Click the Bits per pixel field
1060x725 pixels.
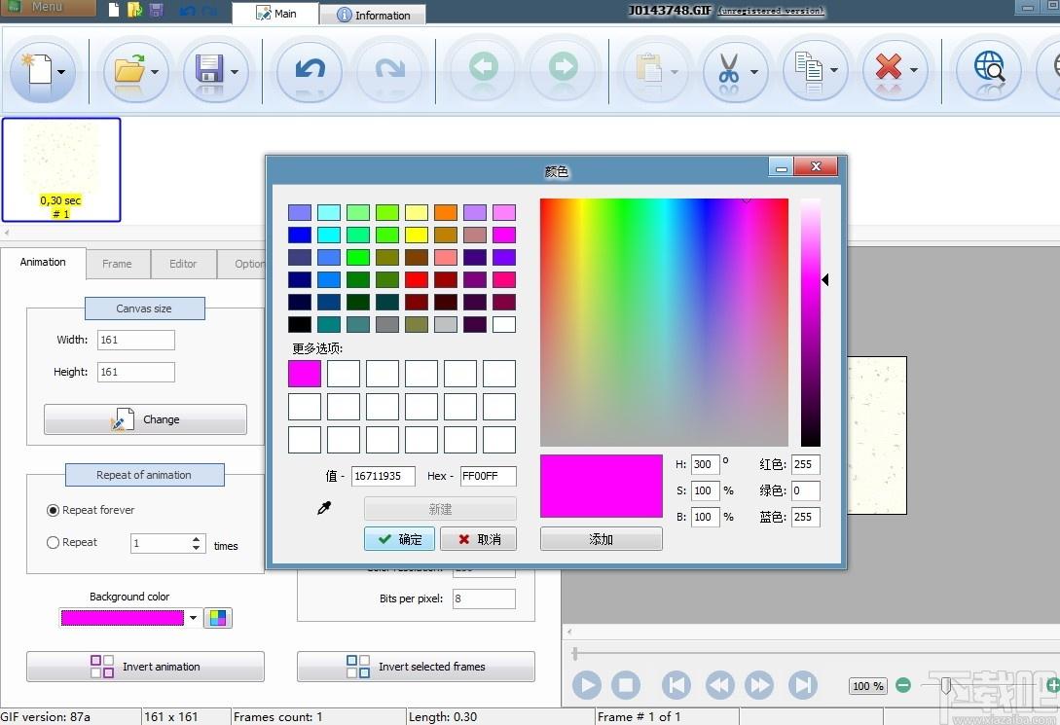[484, 598]
